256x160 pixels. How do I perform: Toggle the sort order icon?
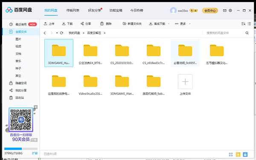[x=243, y=24]
